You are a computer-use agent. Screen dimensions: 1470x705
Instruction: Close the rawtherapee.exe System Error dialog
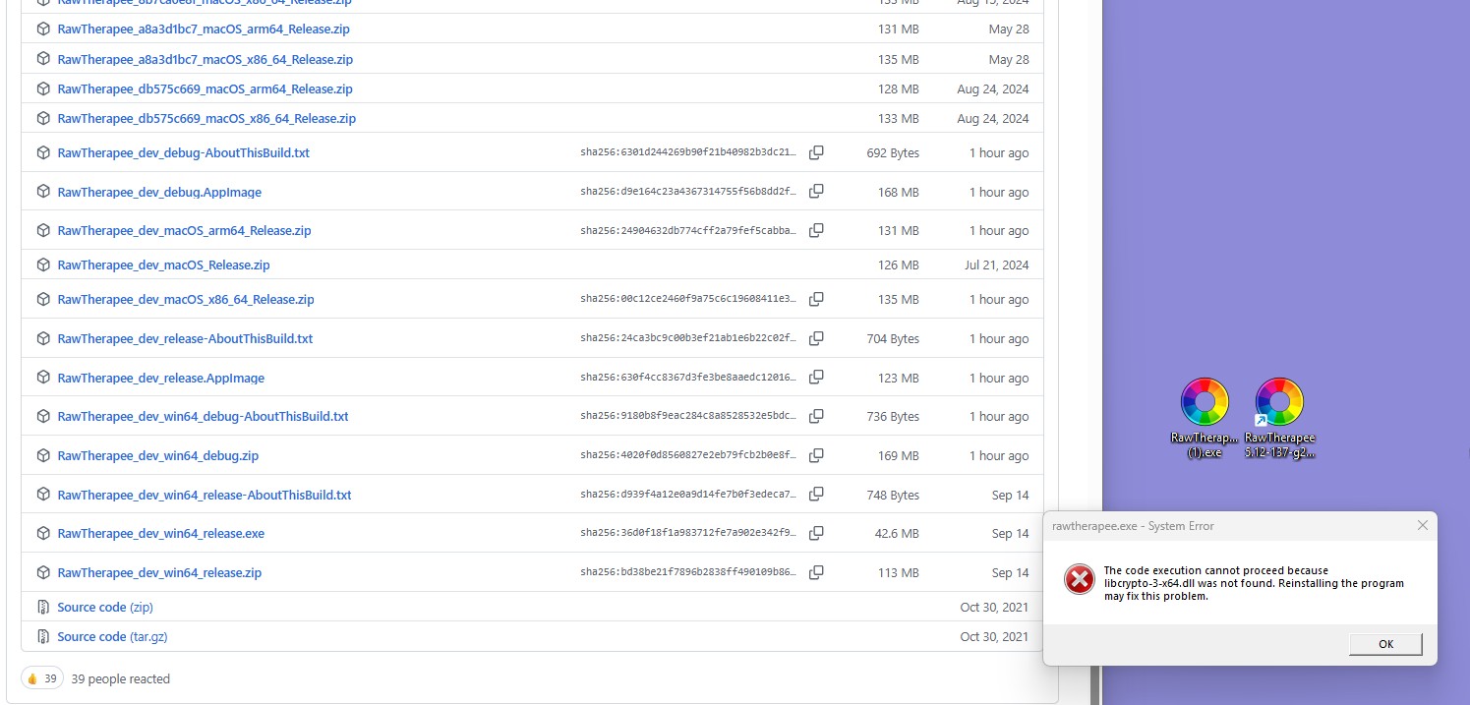[x=1422, y=526]
